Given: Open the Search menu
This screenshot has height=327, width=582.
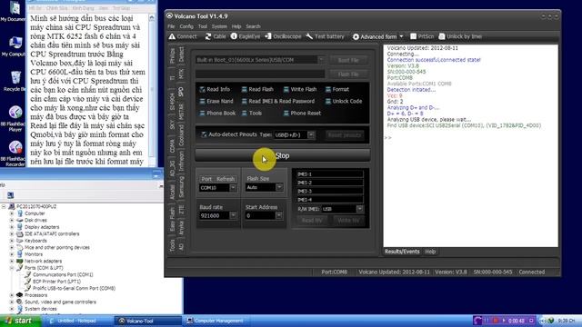Looking at the screenshot, I should 253,26.
